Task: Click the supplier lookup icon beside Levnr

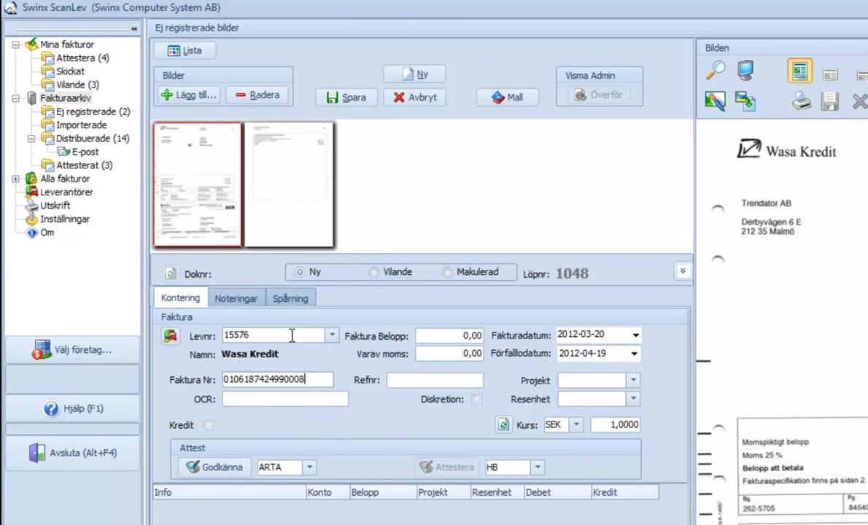Action: point(171,336)
